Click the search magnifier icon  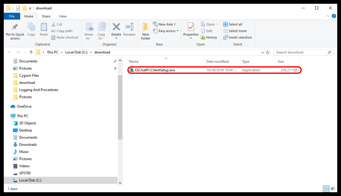pos(329,52)
